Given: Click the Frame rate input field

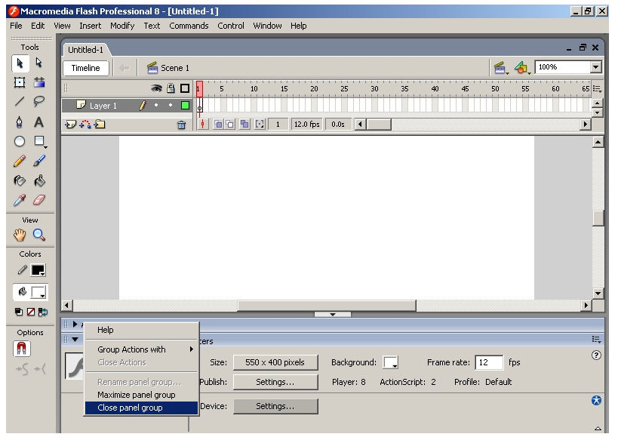Looking at the screenshot, I should (x=489, y=362).
